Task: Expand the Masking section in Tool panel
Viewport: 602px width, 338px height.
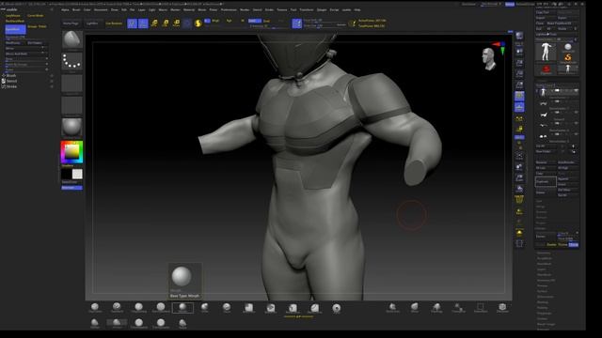Action: [x=543, y=302]
